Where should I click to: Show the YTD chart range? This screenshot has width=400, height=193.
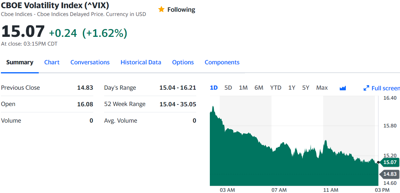[276, 88]
